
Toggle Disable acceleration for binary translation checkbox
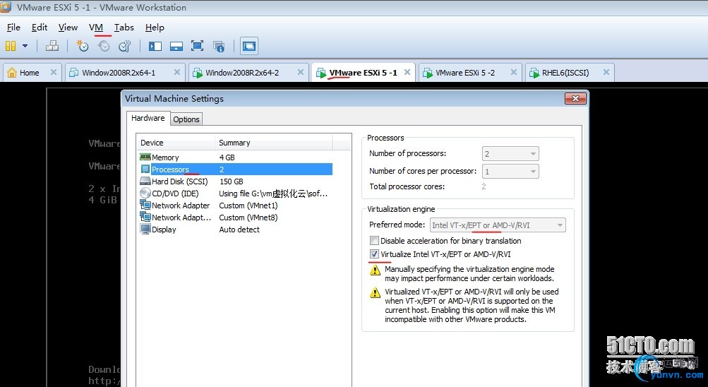(374, 241)
